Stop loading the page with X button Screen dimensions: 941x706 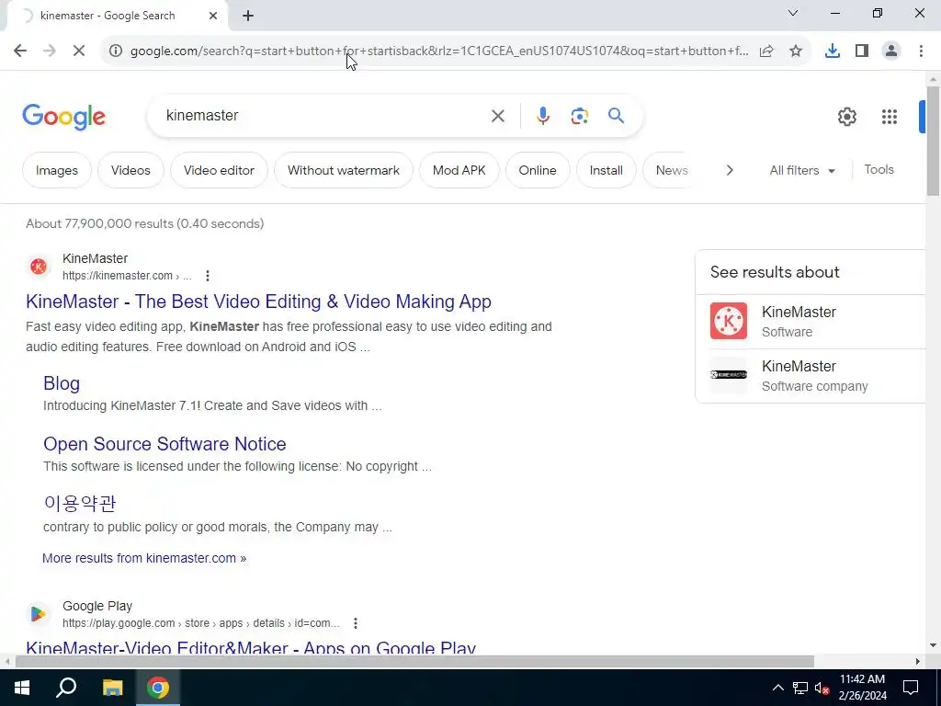[x=79, y=51]
